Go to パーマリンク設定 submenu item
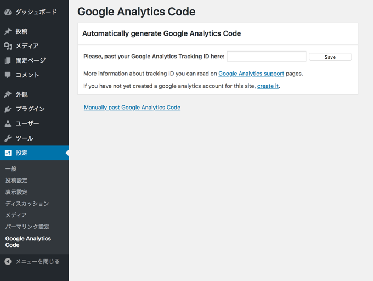The image size is (373, 281). (27, 227)
